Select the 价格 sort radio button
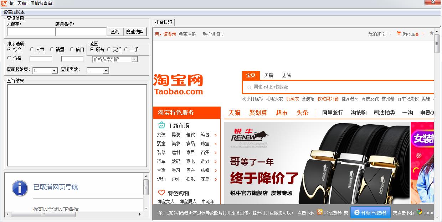 tap(9, 58)
